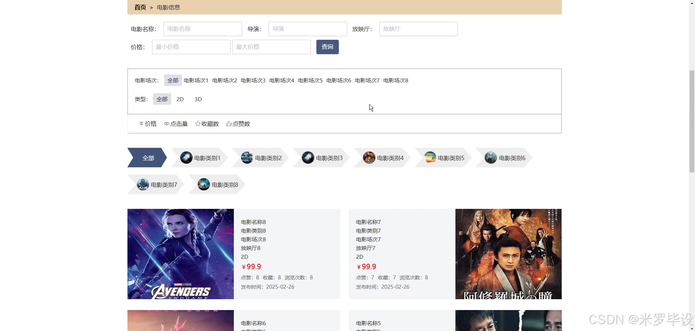Screen dimensions: 695x331
Task: Filter by 电影场次8
Action: (x=396, y=80)
